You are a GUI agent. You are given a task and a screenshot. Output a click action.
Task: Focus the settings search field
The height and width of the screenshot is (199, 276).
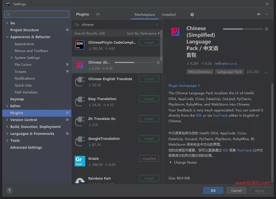click(x=37, y=14)
